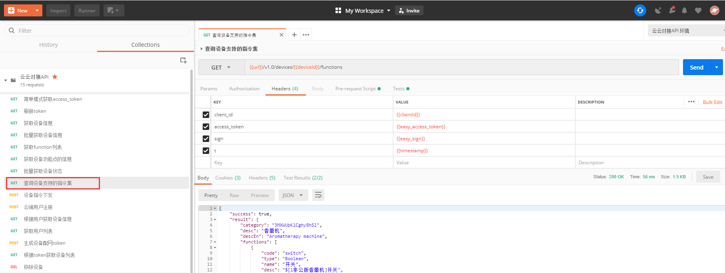
Task: Click the heart icon in the top bar
Action: [698, 10]
